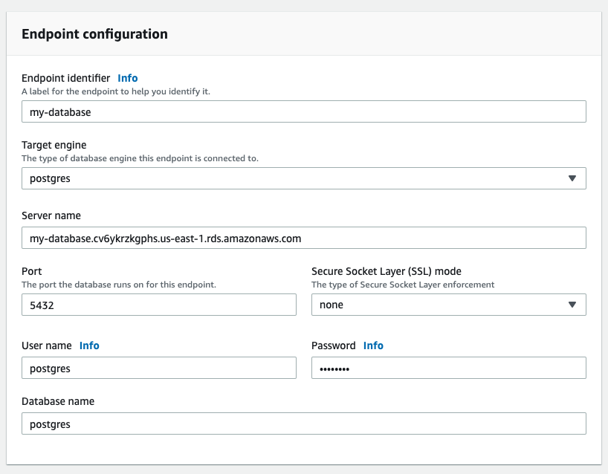
Task: Click the Port label text
Action: 32,271
